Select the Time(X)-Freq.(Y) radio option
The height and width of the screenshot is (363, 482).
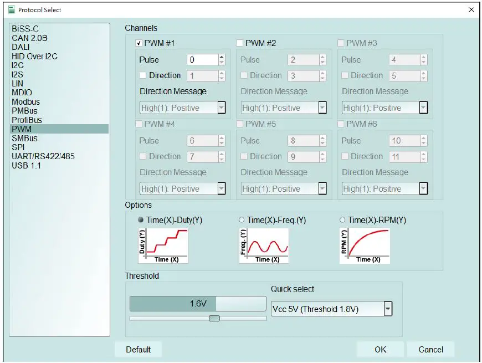click(242, 220)
